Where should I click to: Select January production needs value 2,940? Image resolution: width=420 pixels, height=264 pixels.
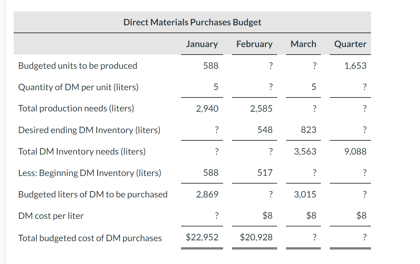coord(207,109)
